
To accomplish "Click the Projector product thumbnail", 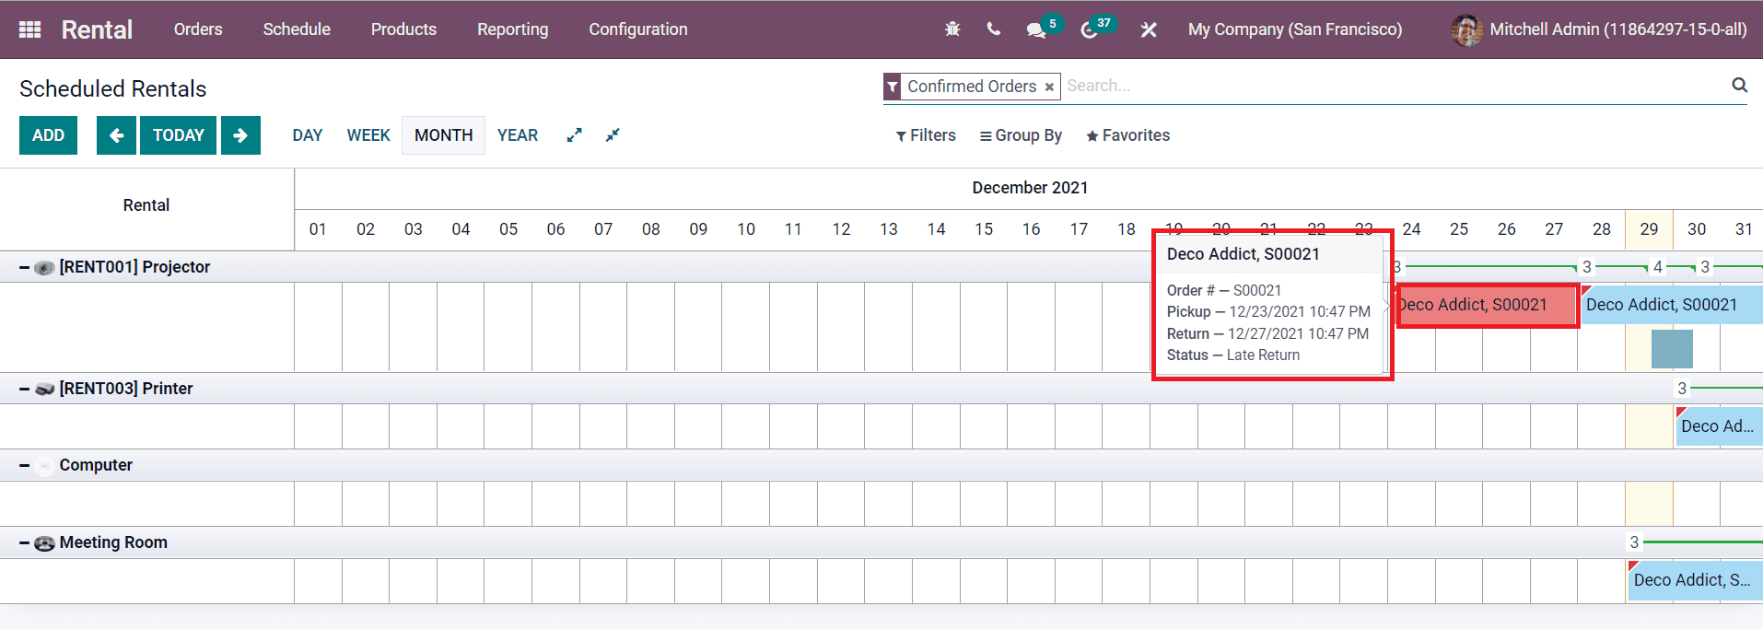I will tap(44, 267).
